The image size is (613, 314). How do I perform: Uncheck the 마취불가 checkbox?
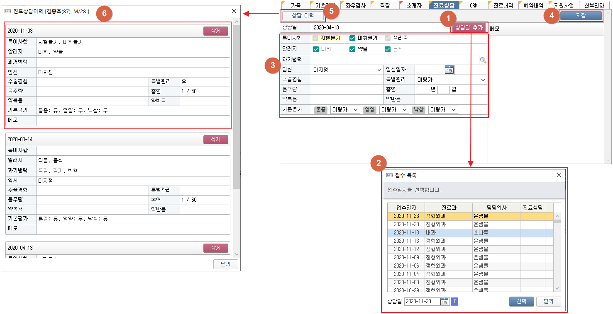click(352, 38)
